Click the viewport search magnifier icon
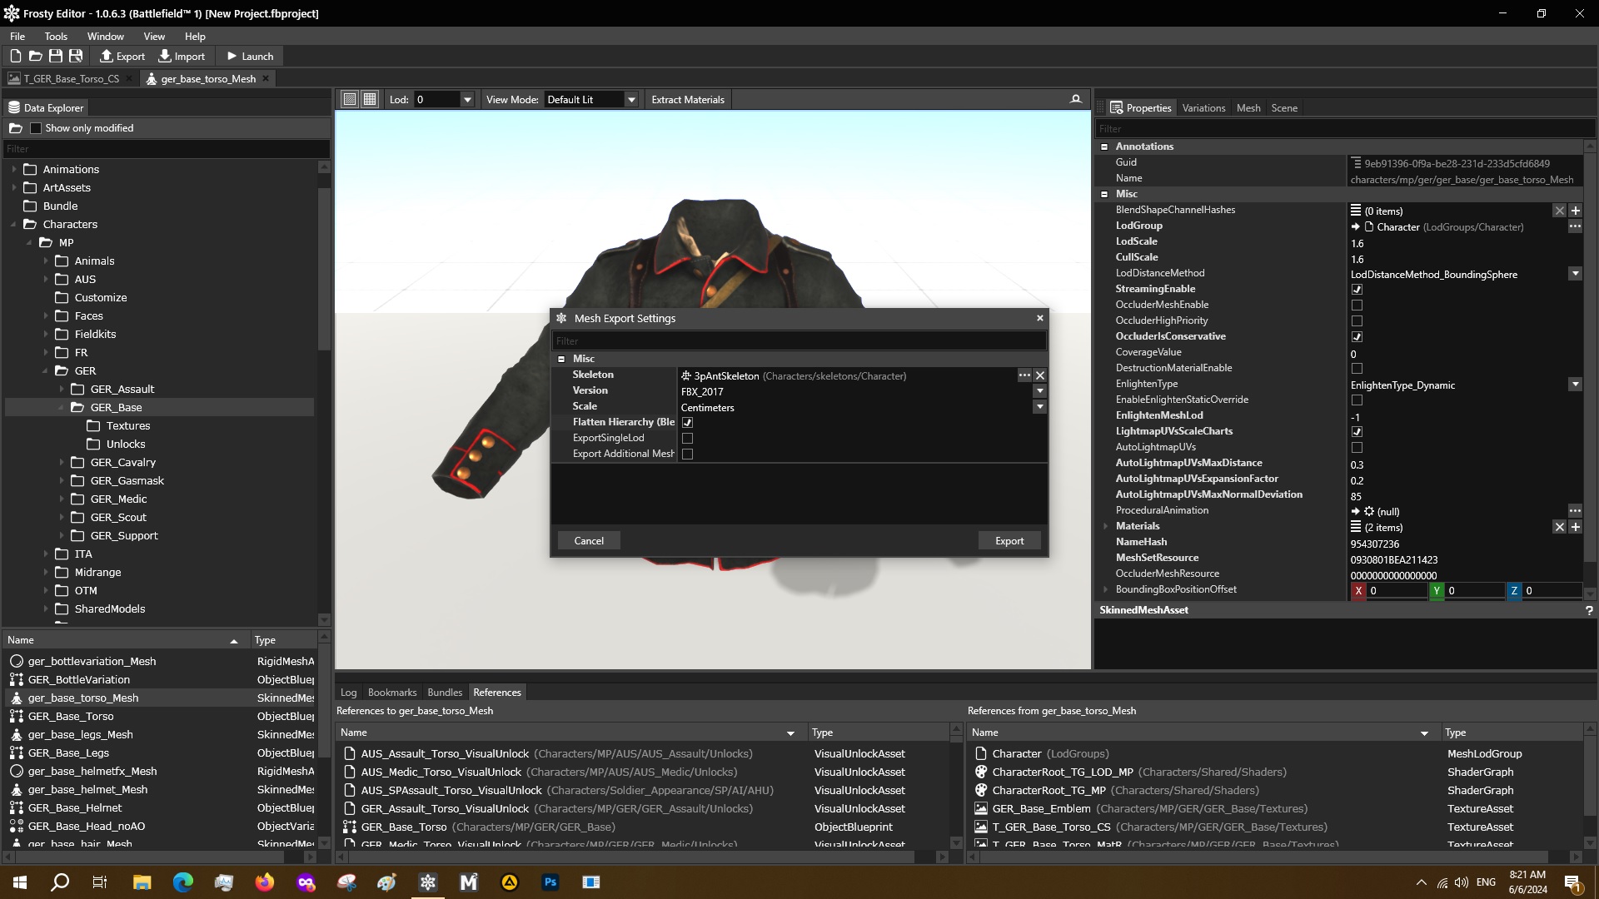The height and width of the screenshot is (899, 1599). (x=1075, y=99)
